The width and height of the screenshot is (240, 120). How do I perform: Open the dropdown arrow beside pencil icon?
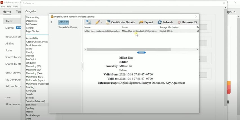[x=101, y=22]
